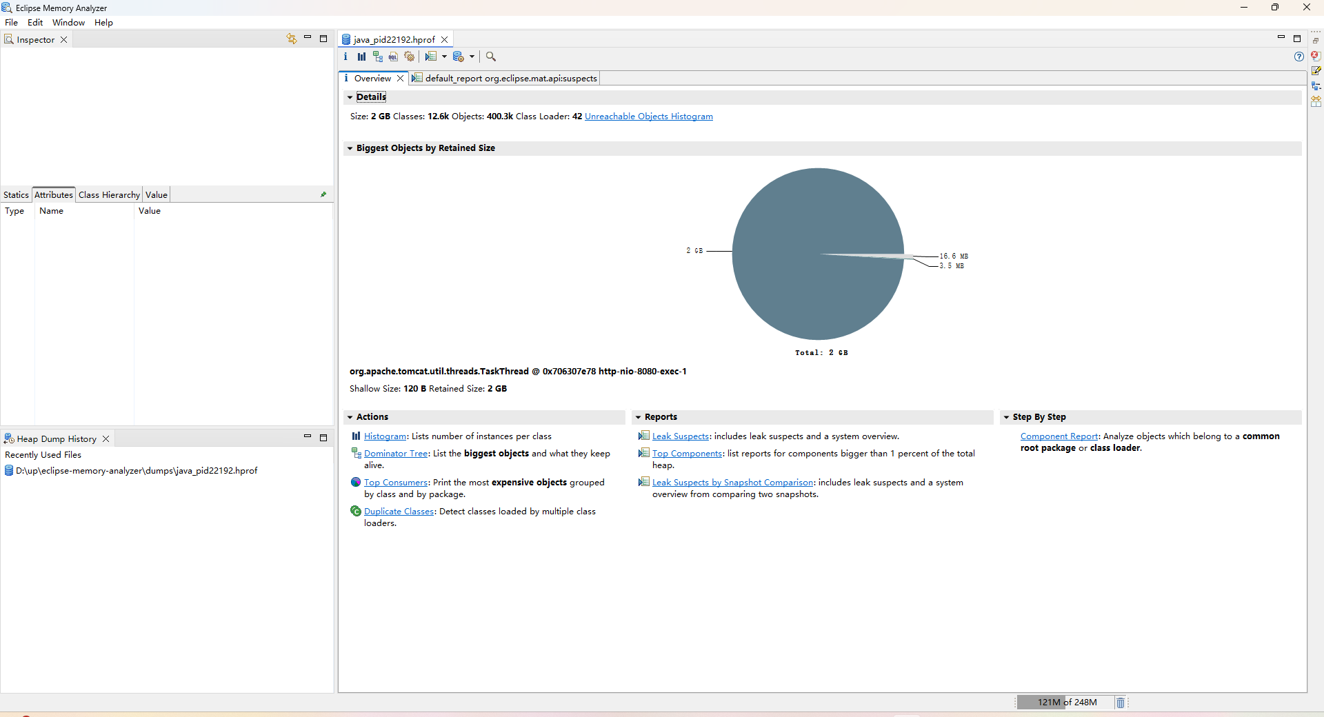Open the Notes view icon in the right trim
Image resolution: width=1324 pixels, height=717 pixels.
(1316, 70)
